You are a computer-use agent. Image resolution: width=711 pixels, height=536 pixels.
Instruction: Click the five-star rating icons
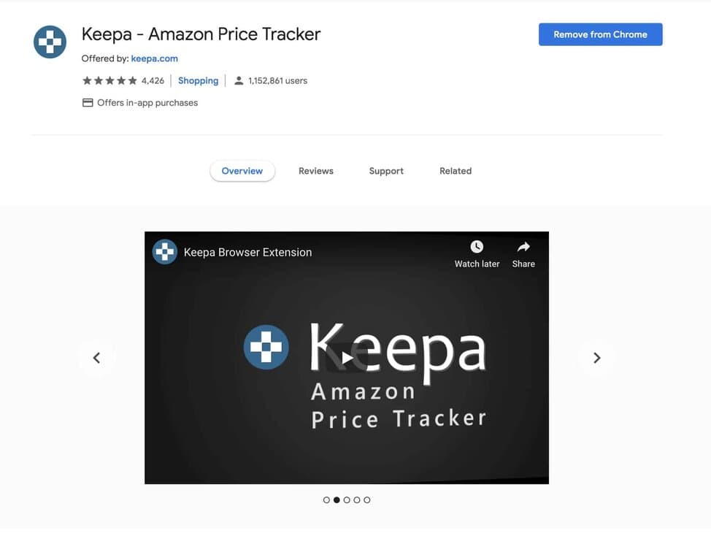click(109, 81)
